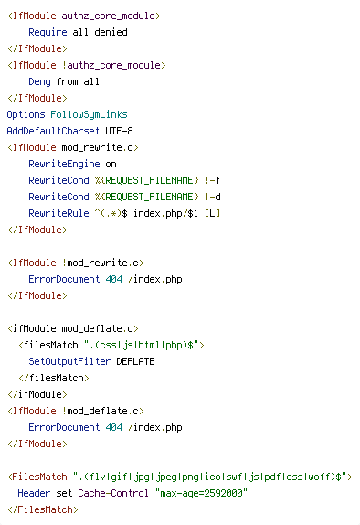Image resolution: width=360 pixels, height=525 pixels.
Task: Click the 'Options FollowSymLinks' line
Action: pos(68,114)
